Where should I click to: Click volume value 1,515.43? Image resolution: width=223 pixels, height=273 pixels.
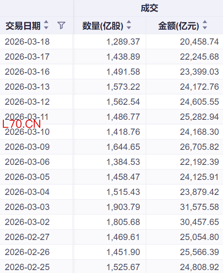click(123, 192)
